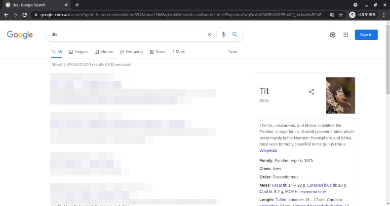Click the Sign in button
This screenshot has height=206, width=390.
[x=366, y=35]
